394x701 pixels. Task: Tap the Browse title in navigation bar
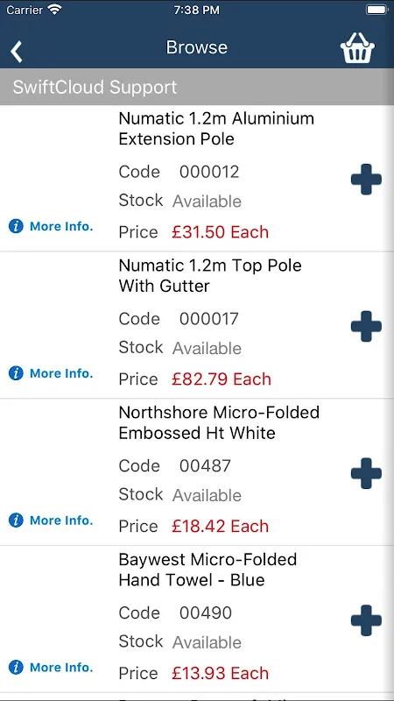(x=196, y=47)
